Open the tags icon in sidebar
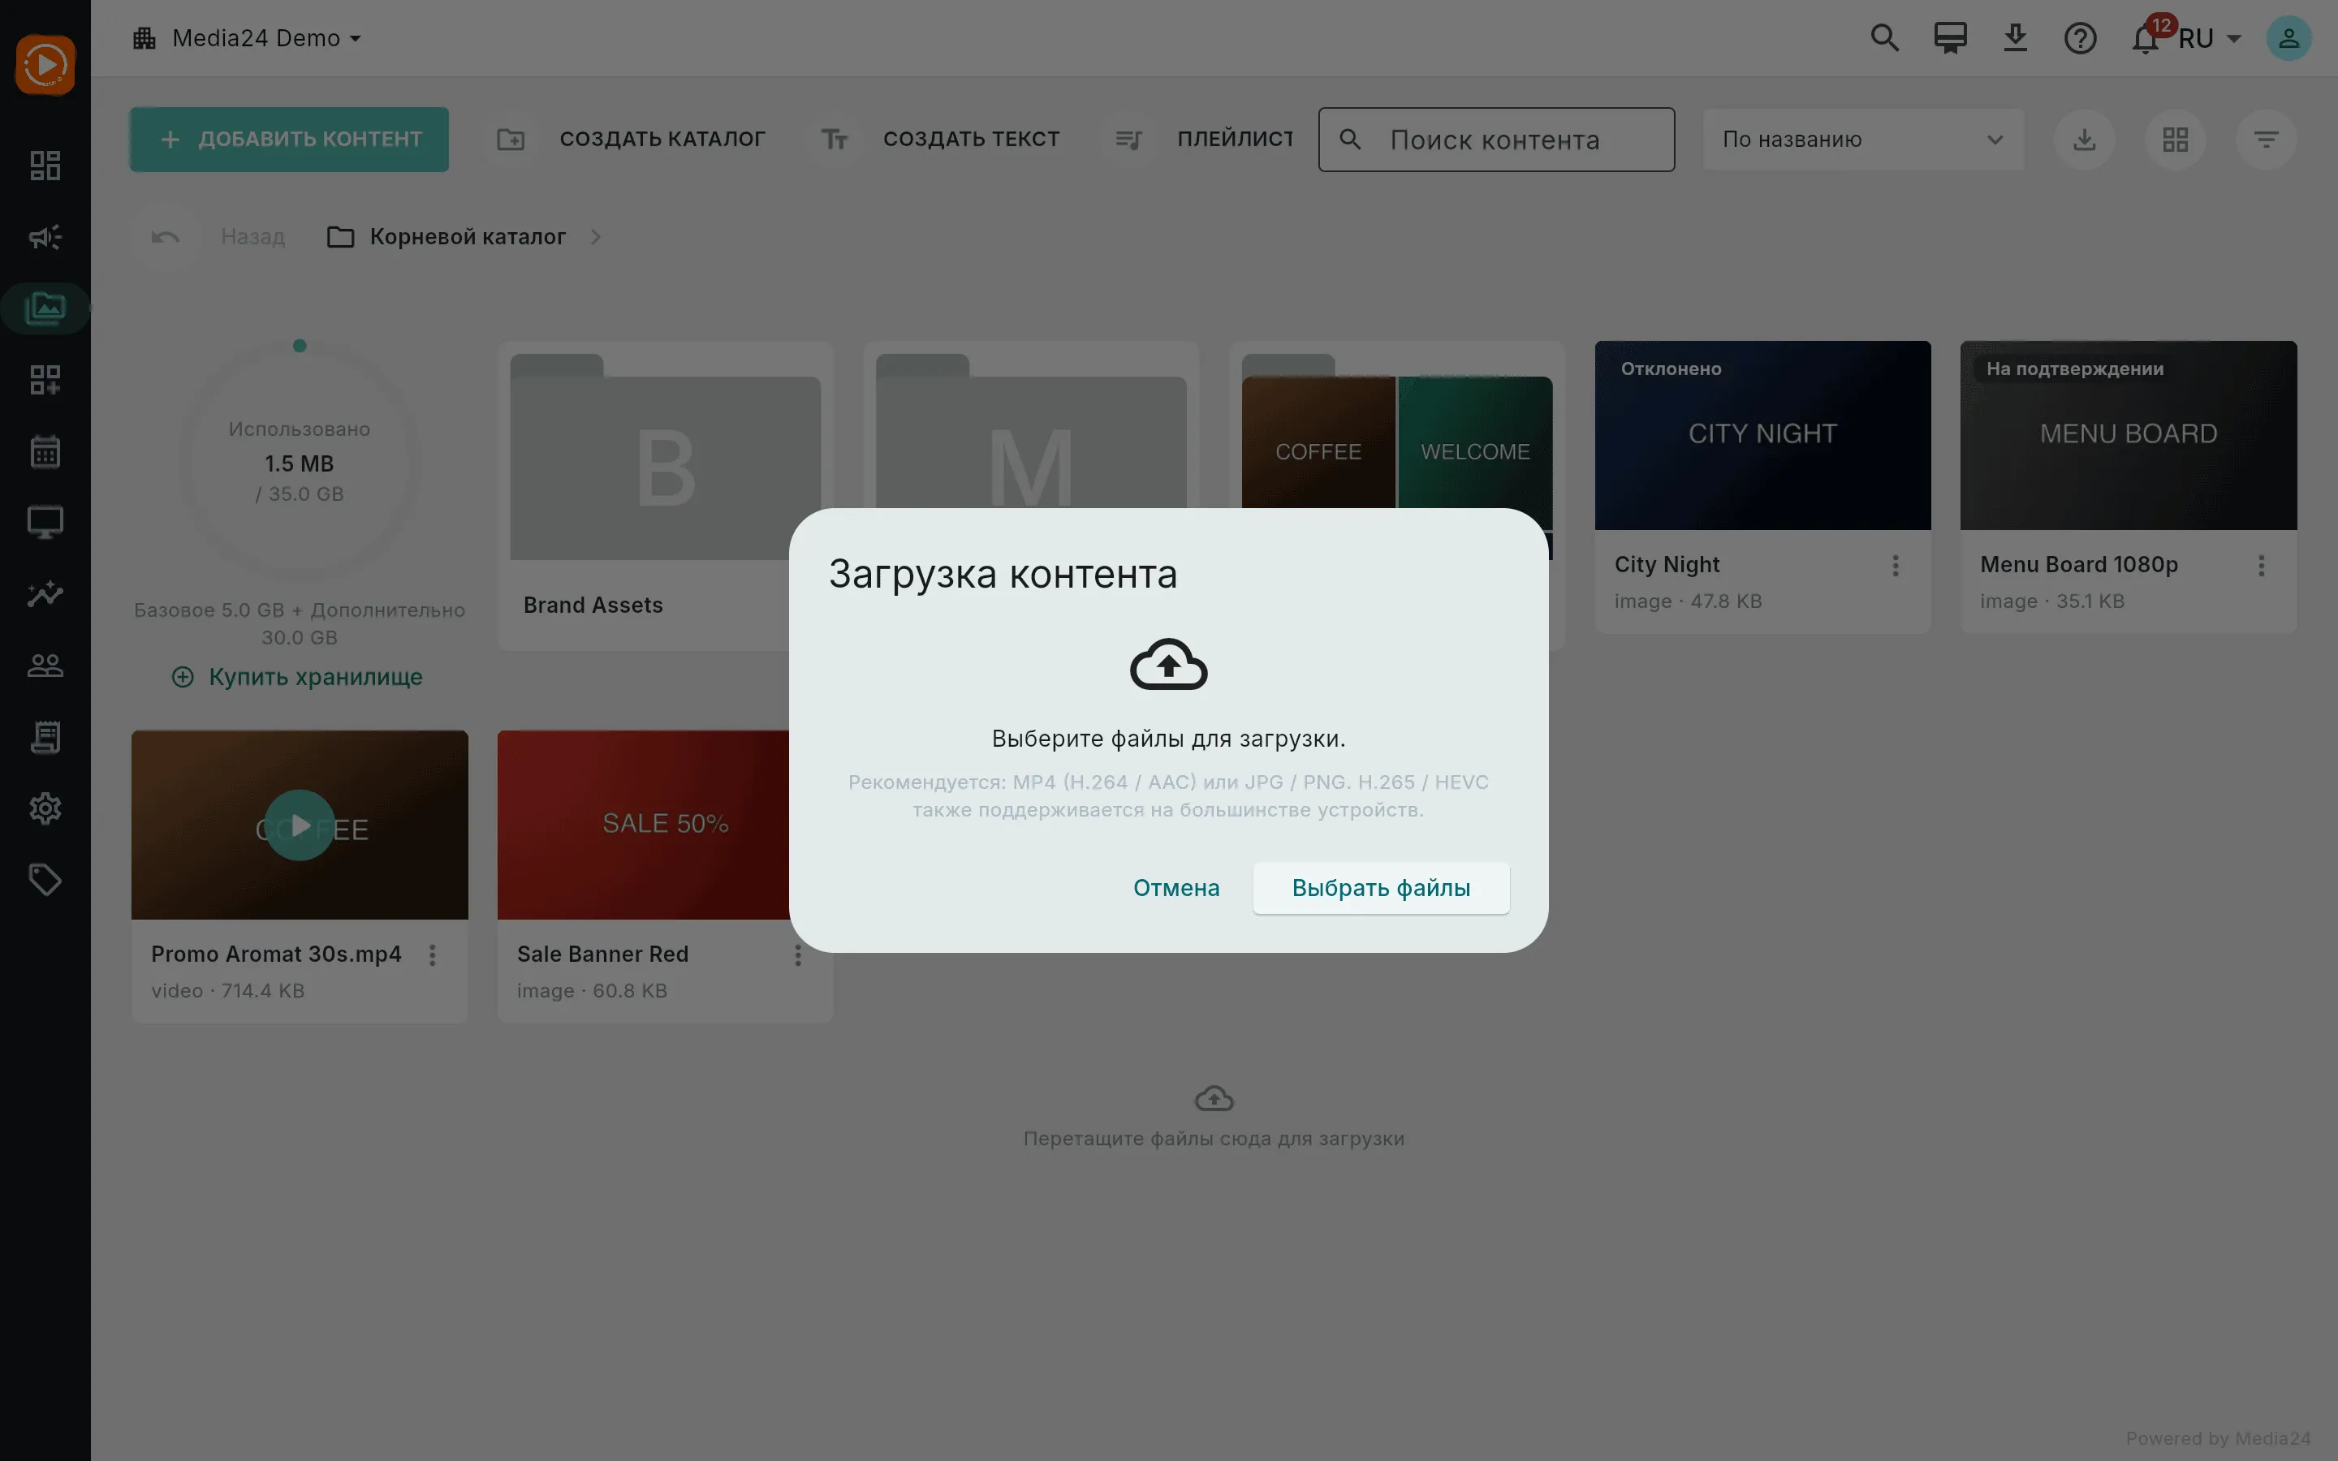Viewport: 2338px width, 1461px height. [x=45, y=879]
